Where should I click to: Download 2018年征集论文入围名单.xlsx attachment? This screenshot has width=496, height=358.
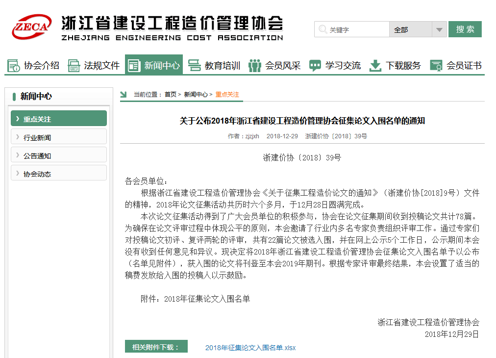[250, 348]
